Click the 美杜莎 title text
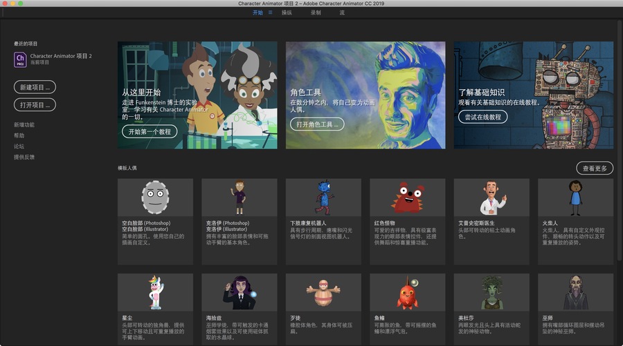623x346 pixels. pyautogui.click(x=466, y=318)
